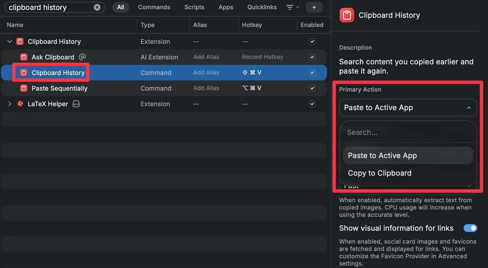Click the @ mention icon beside Ask Clipboard
This screenshot has width=488, height=268.
[82, 57]
